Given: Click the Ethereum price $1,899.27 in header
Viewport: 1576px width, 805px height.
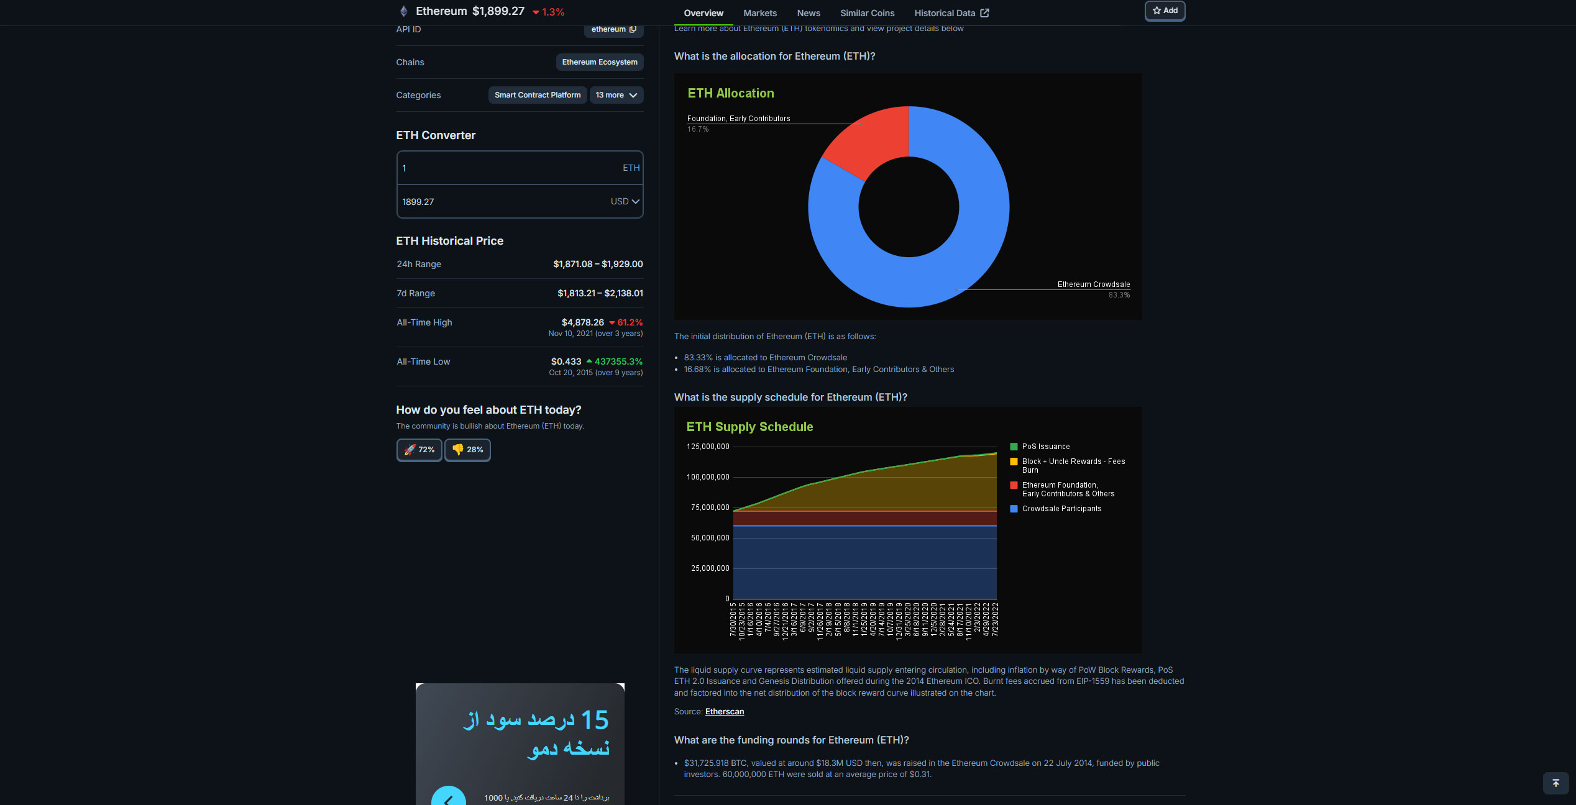Looking at the screenshot, I should coord(498,11).
